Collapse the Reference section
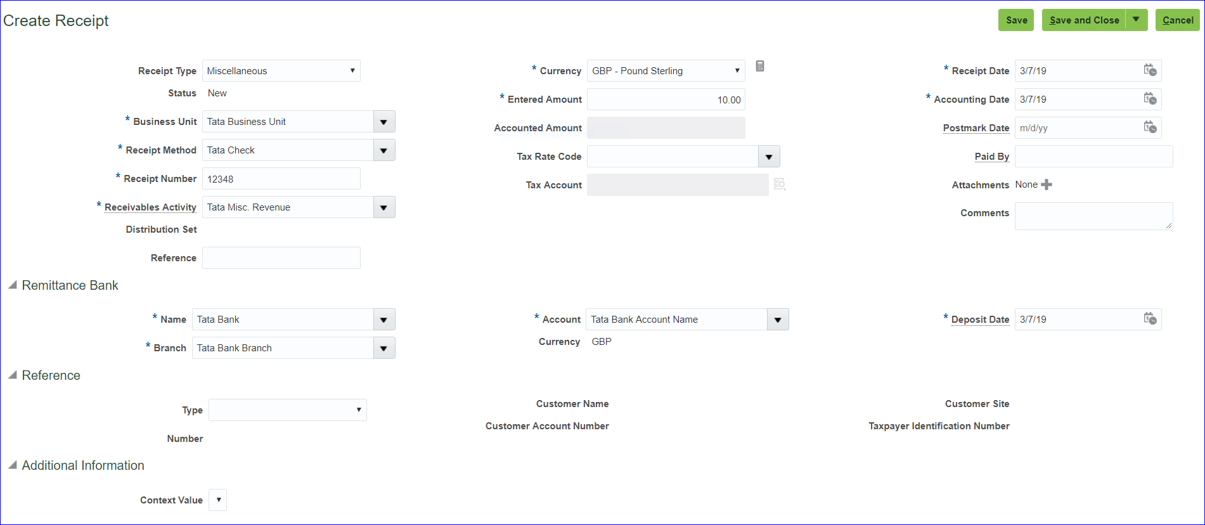Screen dimensions: 1205x525 [x=13, y=375]
